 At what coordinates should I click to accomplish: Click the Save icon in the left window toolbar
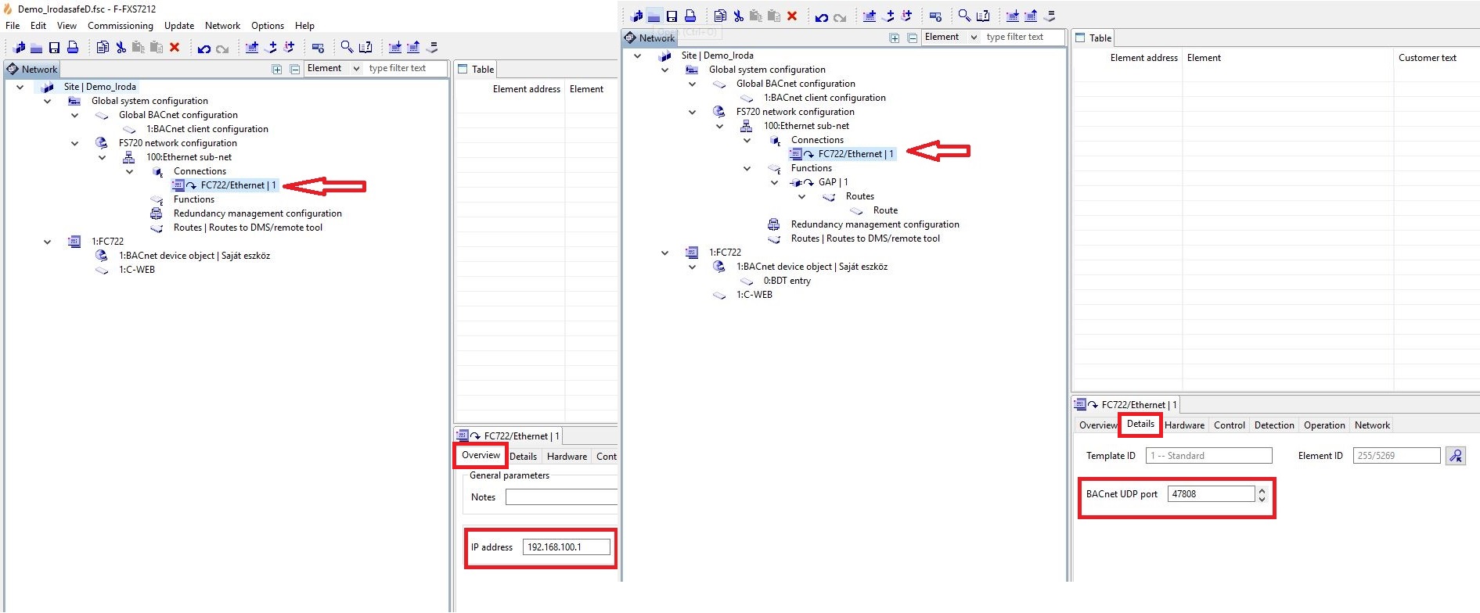pos(54,48)
